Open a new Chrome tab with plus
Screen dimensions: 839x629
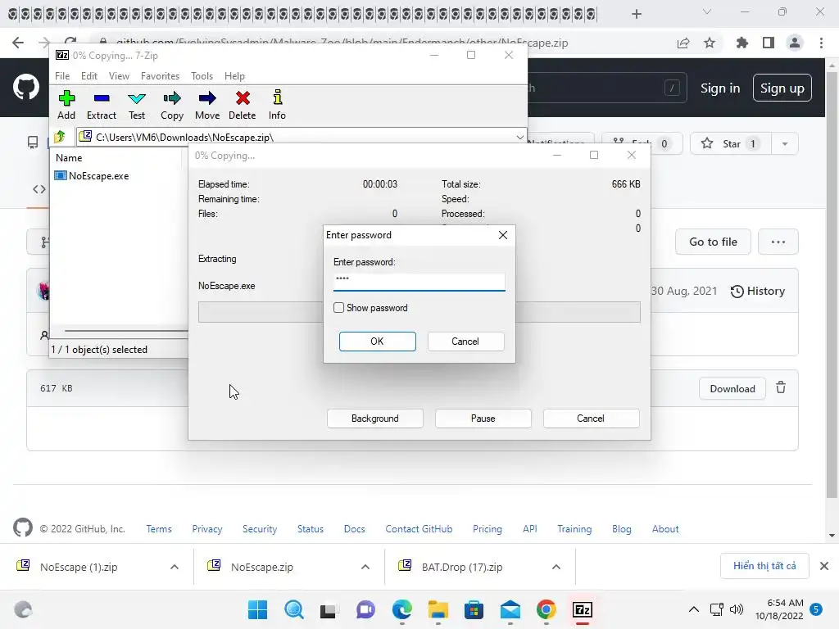point(636,14)
